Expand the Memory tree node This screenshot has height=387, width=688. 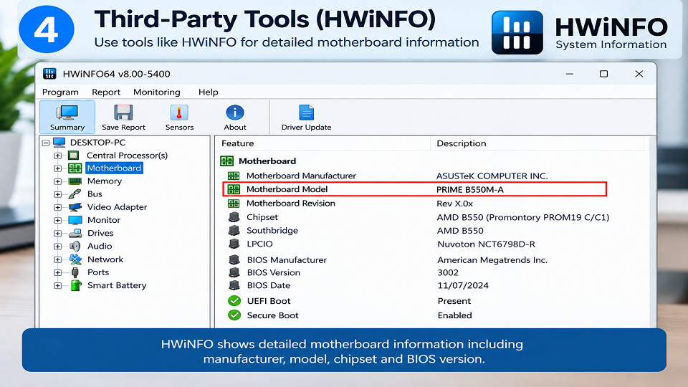tap(57, 181)
